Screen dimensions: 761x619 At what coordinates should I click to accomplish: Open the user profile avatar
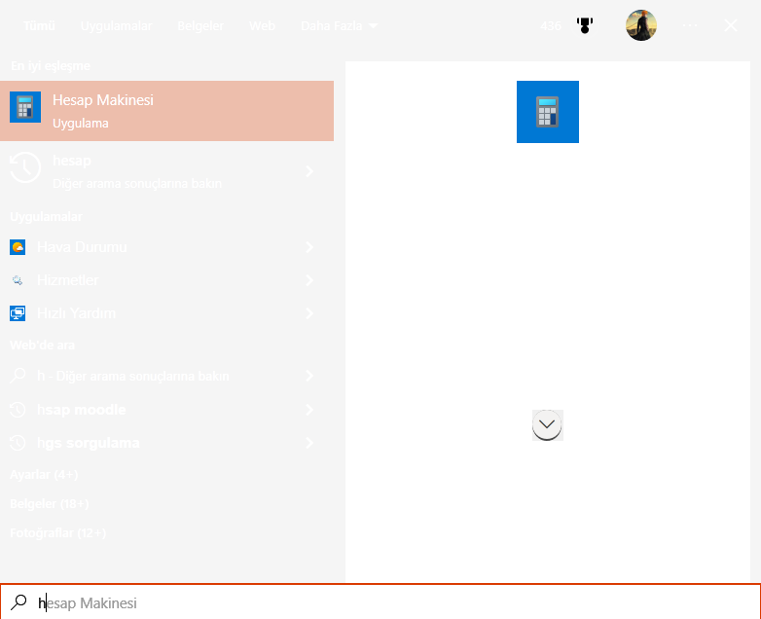(641, 25)
